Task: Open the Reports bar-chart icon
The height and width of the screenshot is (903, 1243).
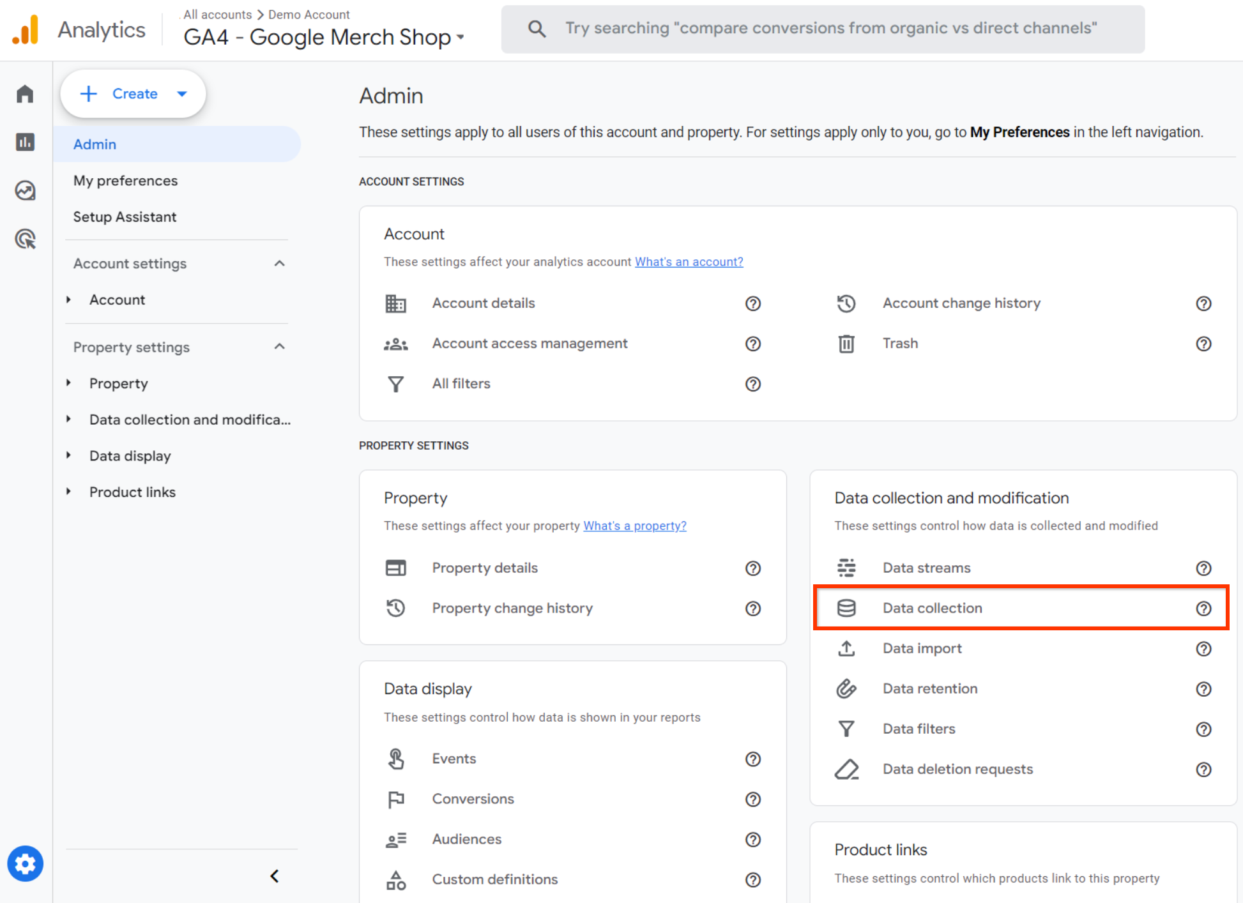Action: pyautogui.click(x=25, y=142)
